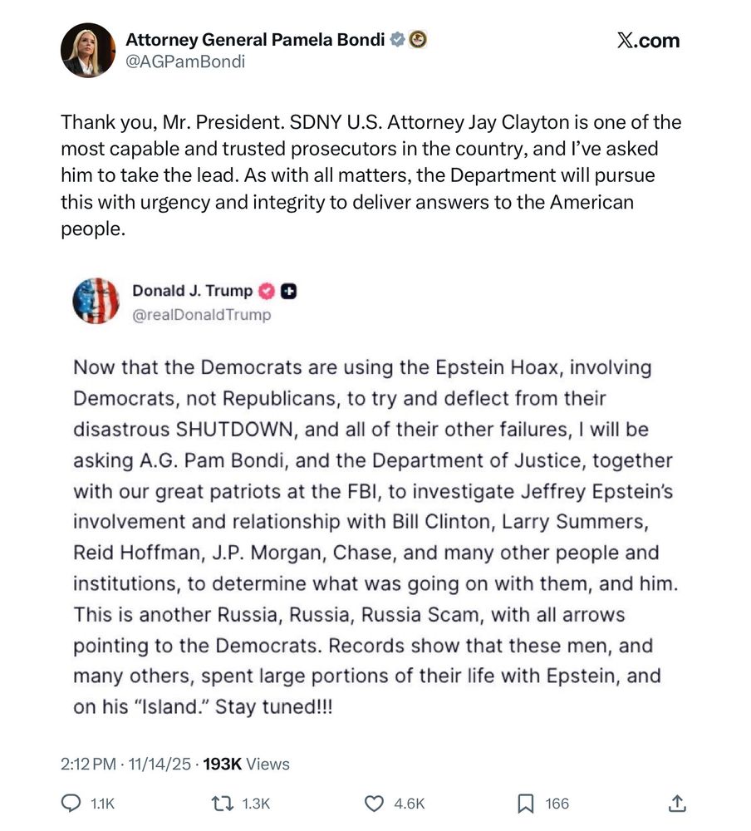Repost this tweet using the retweet icon
Image resolution: width=751 pixels, height=831 pixels.
tap(221, 803)
